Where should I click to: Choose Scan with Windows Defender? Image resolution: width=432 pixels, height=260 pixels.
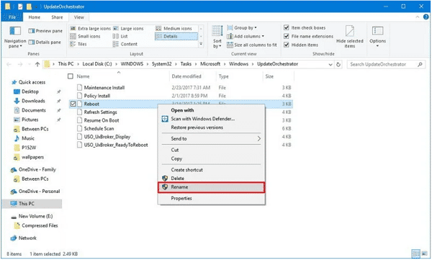(211, 119)
